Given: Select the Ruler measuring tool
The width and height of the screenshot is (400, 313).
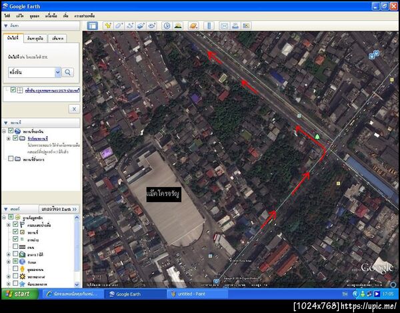Looking at the screenshot, I should tap(209, 26).
